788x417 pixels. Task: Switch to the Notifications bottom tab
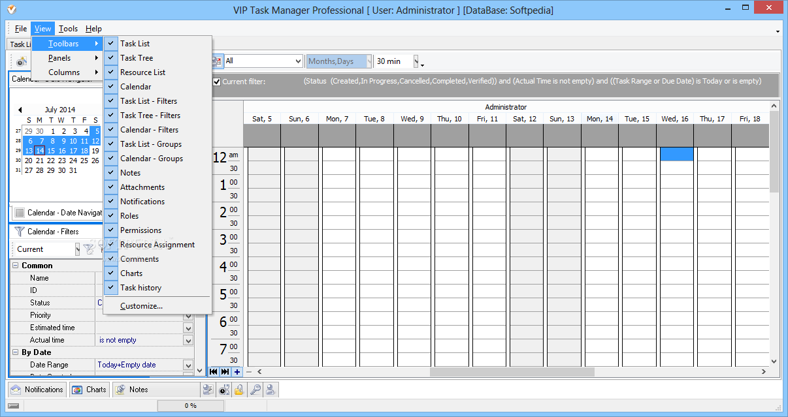[x=37, y=390]
